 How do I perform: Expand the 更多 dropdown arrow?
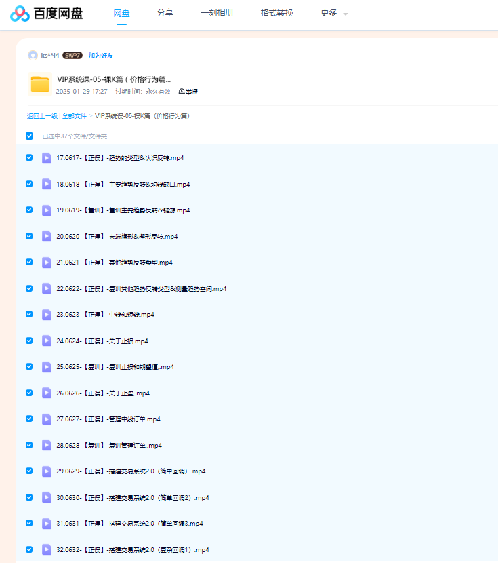tap(346, 14)
